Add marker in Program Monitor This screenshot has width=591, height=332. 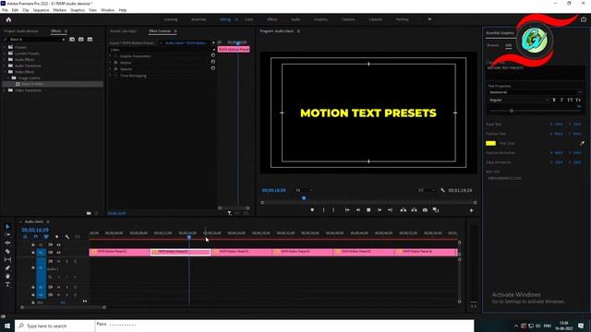(x=312, y=210)
